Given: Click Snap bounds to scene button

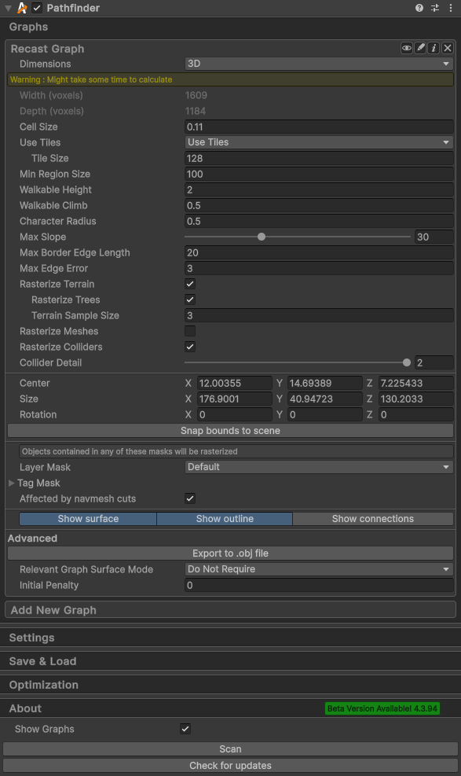Looking at the screenshot, I should pyautogui.click(x=230, y=431).
